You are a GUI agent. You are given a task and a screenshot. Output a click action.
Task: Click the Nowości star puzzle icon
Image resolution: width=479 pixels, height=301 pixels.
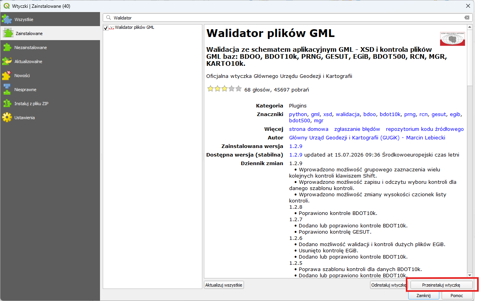[x=7, y=75]
